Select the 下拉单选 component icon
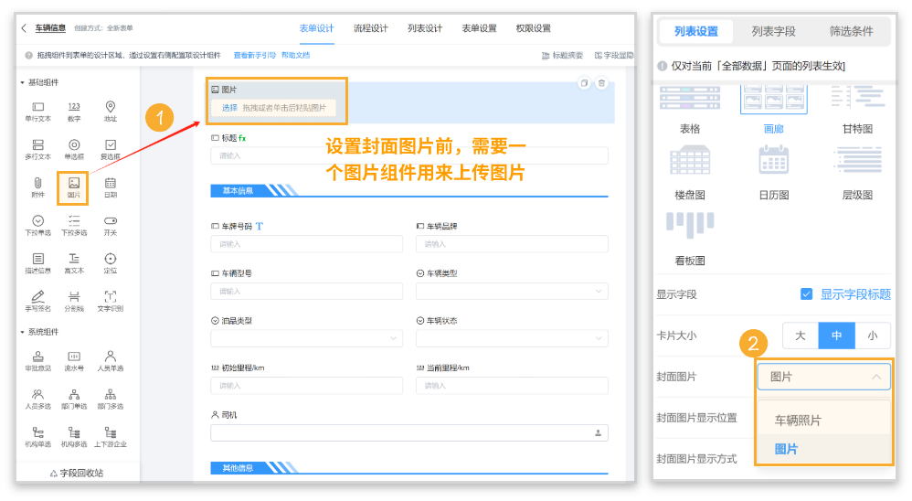 (37, 221)
